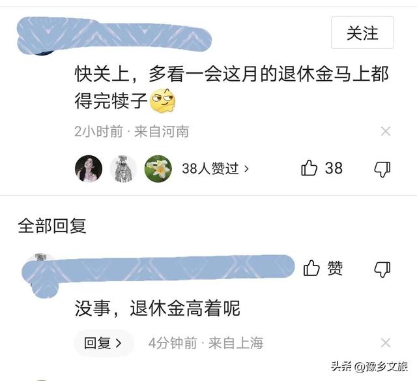Select the 全部回复 section heading

tap(52, 226)
